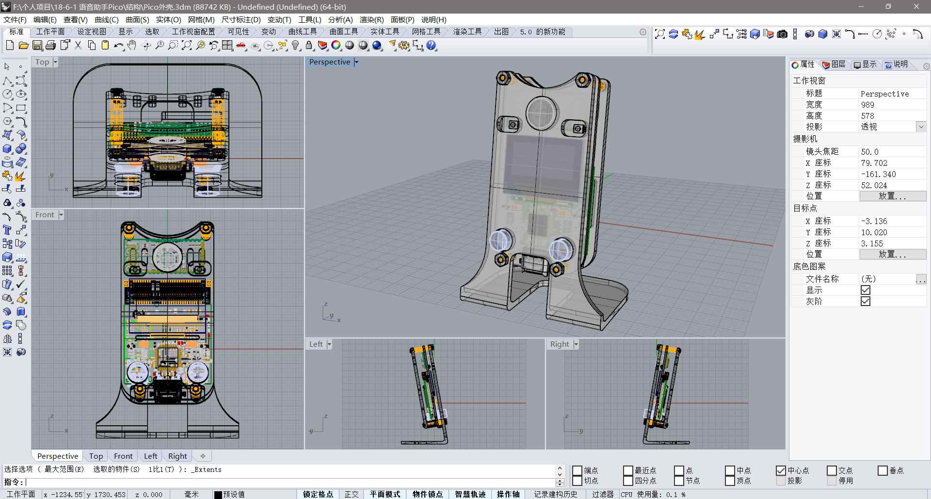Expand the 投影 projection dropdown

[x=921, y=127]
